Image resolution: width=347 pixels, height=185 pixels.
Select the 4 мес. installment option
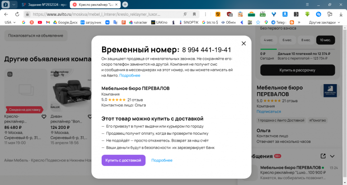tap(268, 40)
